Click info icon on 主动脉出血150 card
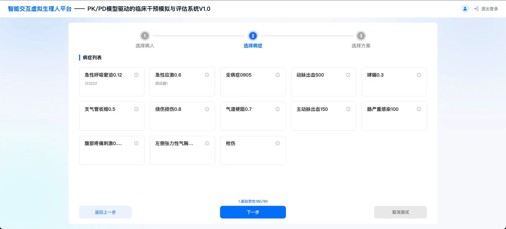This screenshot has width=506, height=229. pos(348,109)
